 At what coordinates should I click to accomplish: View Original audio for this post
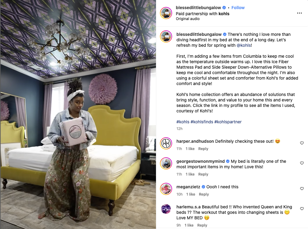point(188,19)
